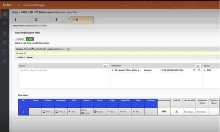The width and height of the screenshot is (220, 132).
Task: Select the Accept action cell in rule view
Action: [x=99, y=112]
